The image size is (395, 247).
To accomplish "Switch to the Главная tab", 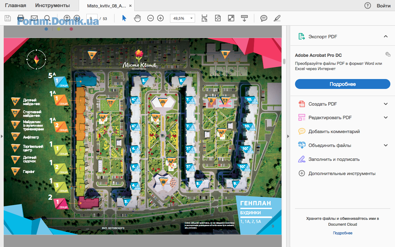I will tap(15, 6).
